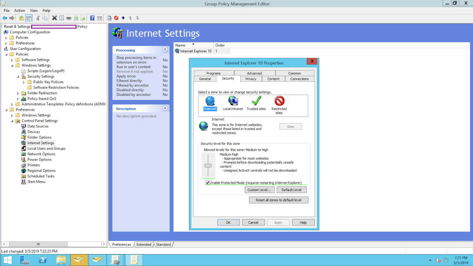Click the Forward arrow in the toolbar
473x266 pixels.
coord(12,18)
